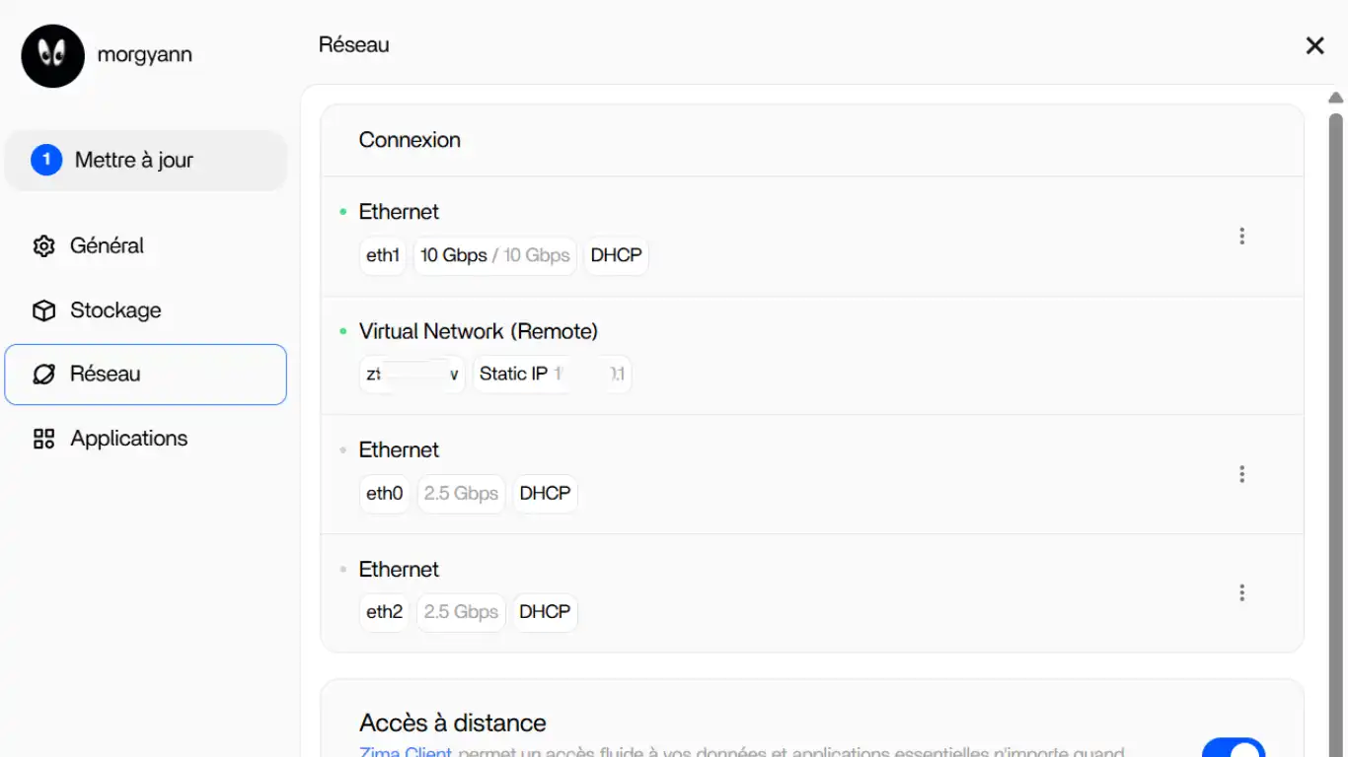Open eth1 Ethernet options menu
Viewport: 1348px width, 757px height.
point(1241,237)
